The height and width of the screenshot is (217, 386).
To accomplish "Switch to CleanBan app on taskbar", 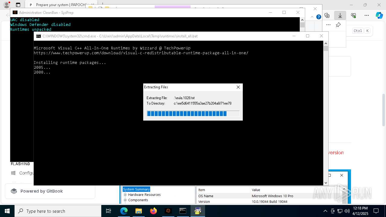I will 168,211.
